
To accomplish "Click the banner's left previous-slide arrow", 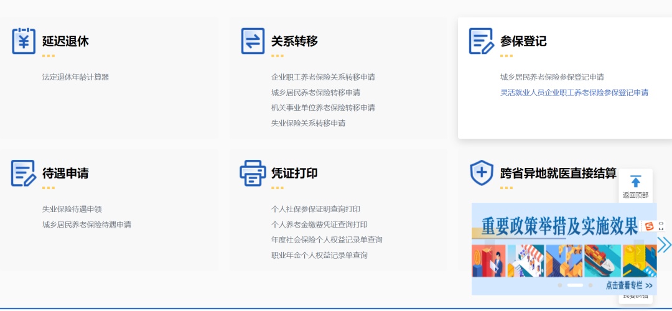I will point(490,251).
